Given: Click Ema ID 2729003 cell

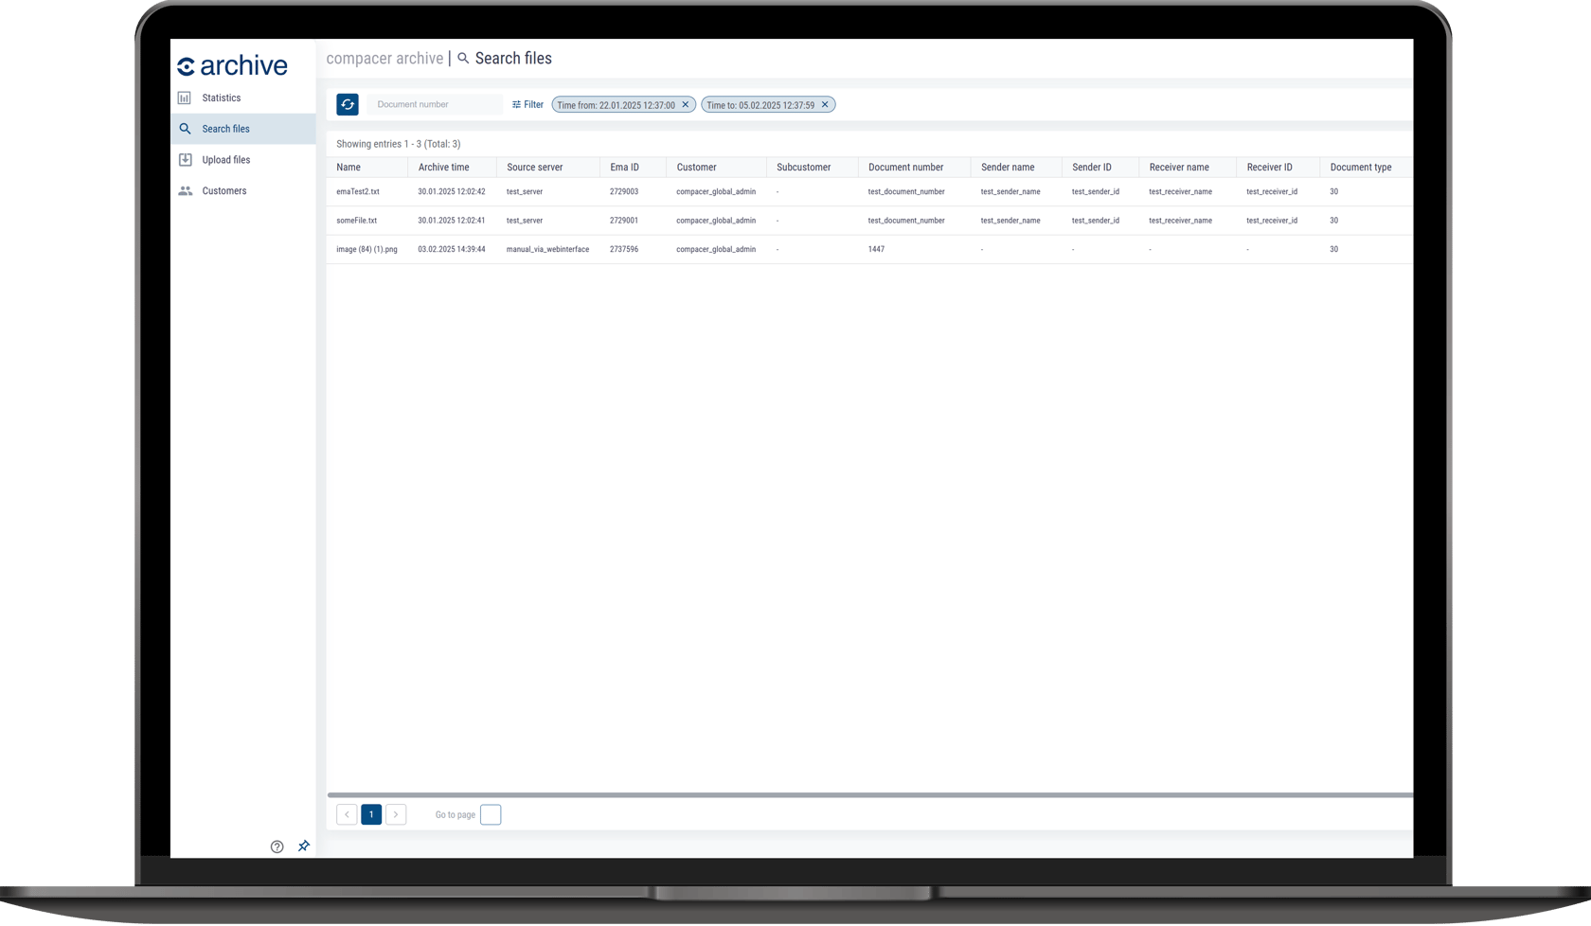Looking at the screenshot, I should 624,192.
